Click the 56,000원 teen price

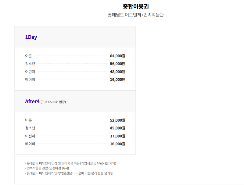[117, 64]
